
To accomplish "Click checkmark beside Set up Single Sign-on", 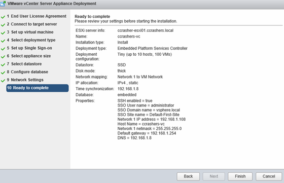I will [3, 49].
